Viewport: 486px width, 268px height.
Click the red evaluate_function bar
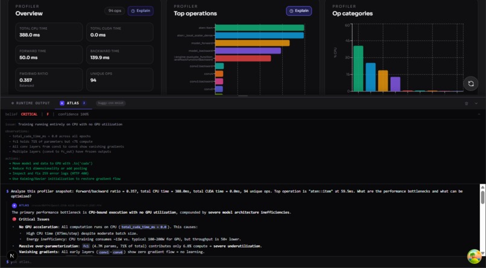click(x=243, y=58)
